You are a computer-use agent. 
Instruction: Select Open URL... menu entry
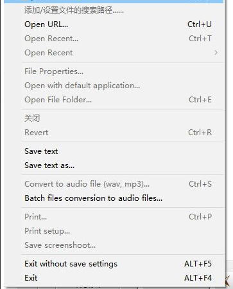tap(114, 24)
